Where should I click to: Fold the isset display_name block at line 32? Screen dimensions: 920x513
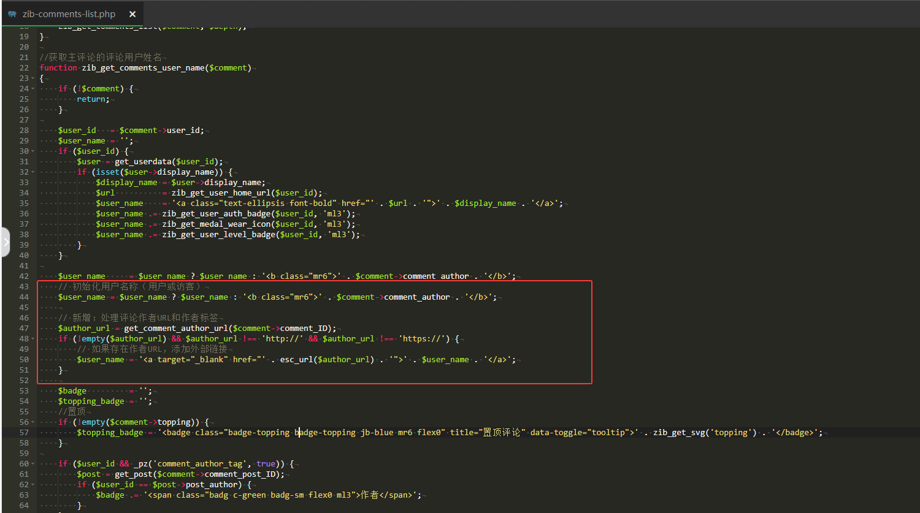tap(33, 172)
